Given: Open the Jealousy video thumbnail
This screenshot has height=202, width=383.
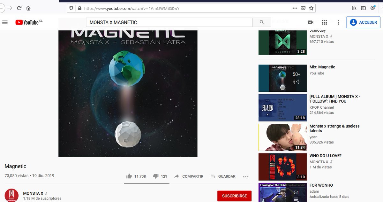Looking at the screenshot, I should point(283,43).
